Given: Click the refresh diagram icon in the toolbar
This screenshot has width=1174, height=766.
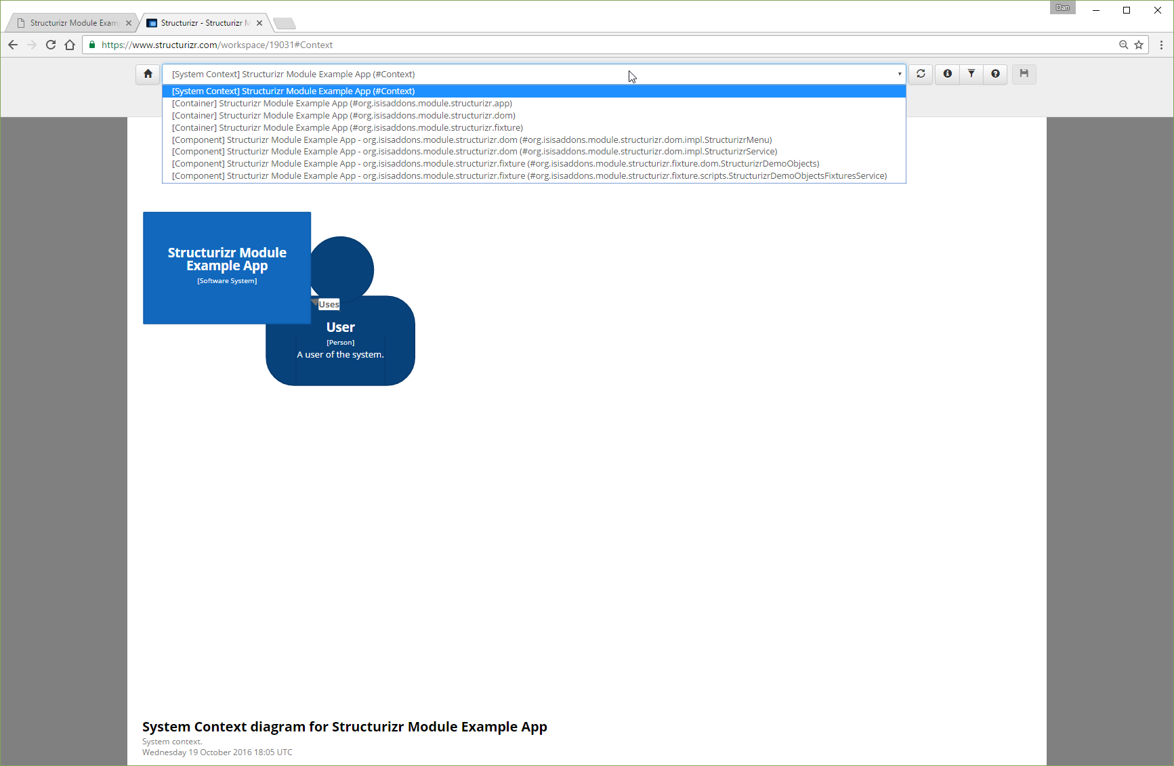Looking at the screenshot, I should 921,74.
